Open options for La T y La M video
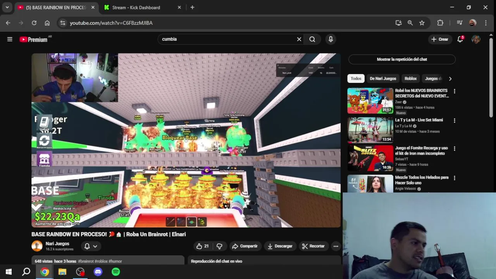 (455, 121)
